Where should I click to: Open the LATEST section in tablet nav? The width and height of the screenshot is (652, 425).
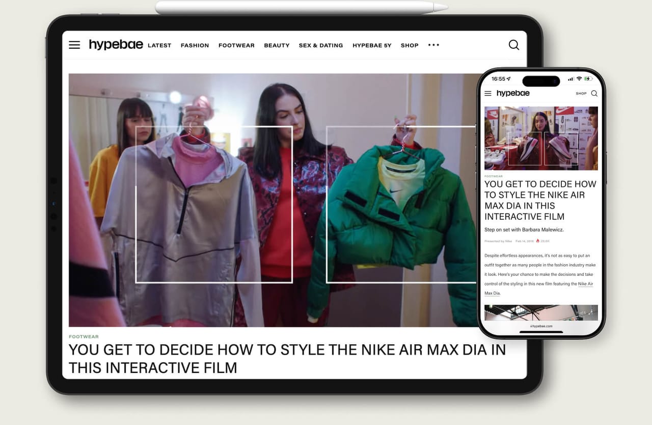click(159, 45)
